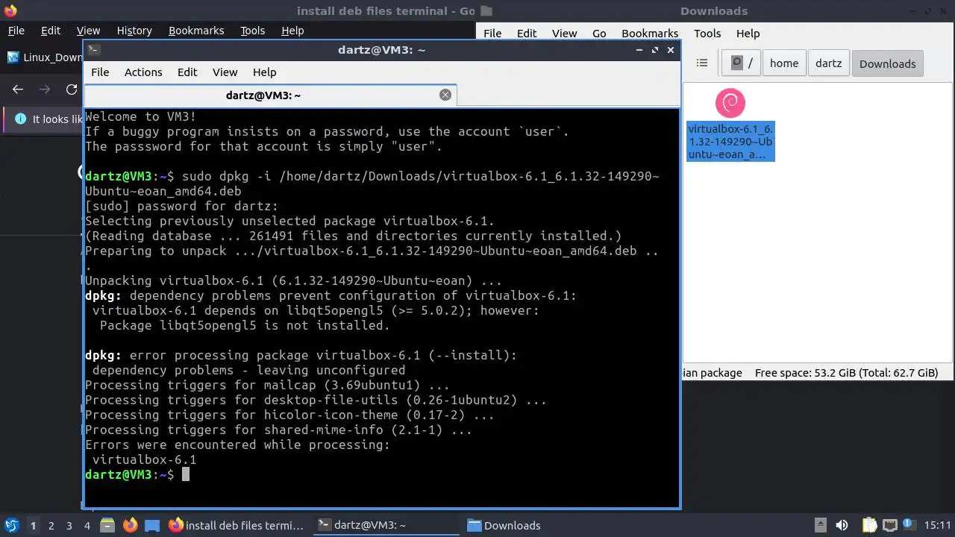Click the update notifier tray icon

pyautogui.click(x=909, y=525)
